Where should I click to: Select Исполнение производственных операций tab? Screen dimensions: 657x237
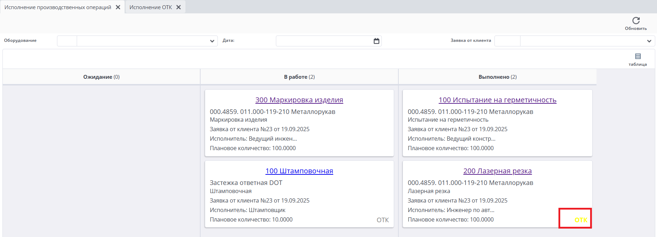pyautogui.click(x=58, y=7)
